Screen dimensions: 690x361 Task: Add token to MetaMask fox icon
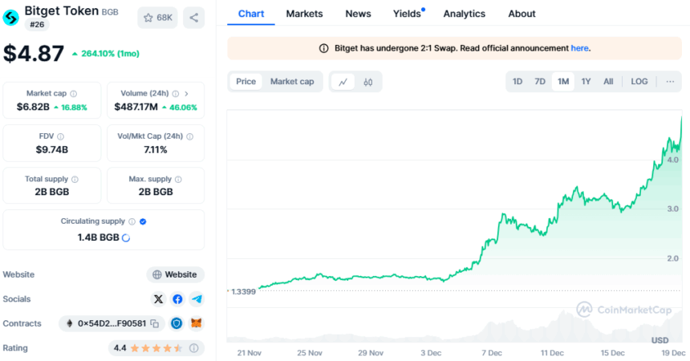pos(197,323)
